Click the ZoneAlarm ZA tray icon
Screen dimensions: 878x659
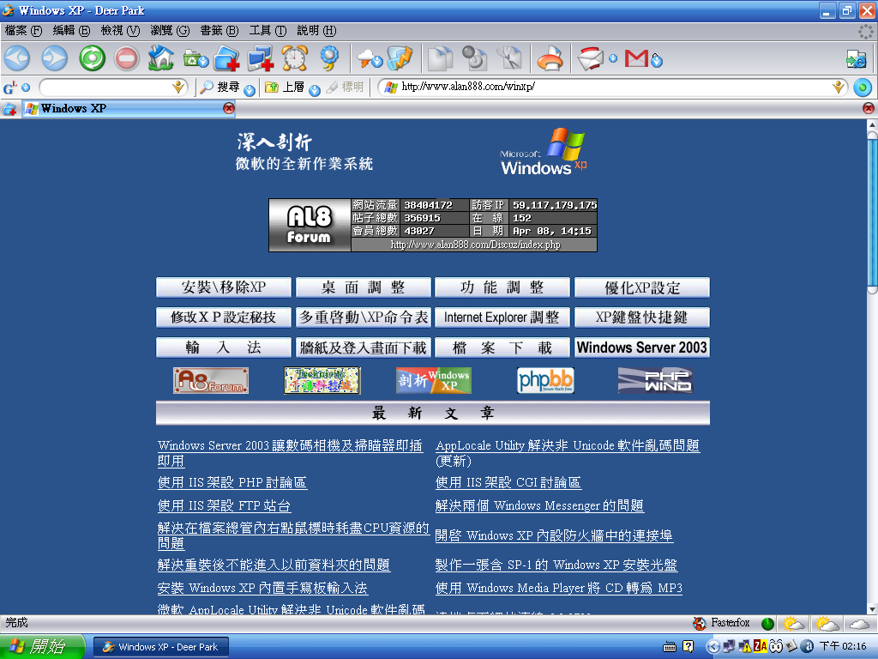[x=760, y=646]
